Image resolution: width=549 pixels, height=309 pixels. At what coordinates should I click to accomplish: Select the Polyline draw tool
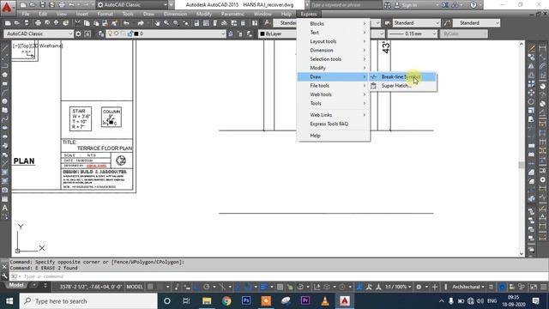click(x=5, y=66)
